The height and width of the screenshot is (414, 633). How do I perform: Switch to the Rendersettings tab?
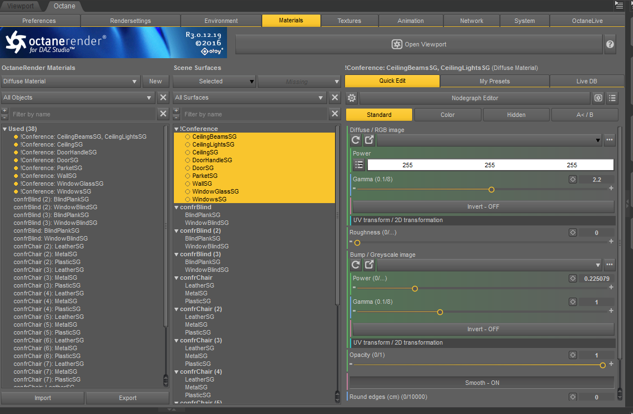click(x=130, y=21)
